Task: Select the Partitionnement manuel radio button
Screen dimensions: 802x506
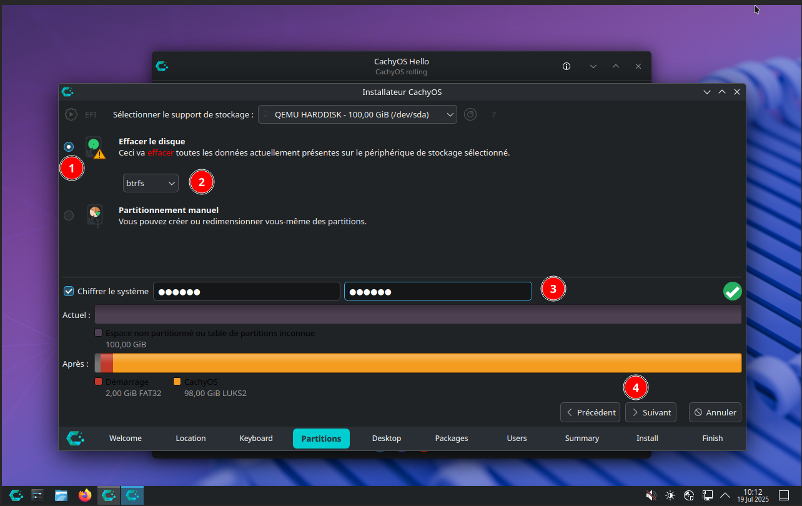Action: pyautogui.click(x=69, y=216)
